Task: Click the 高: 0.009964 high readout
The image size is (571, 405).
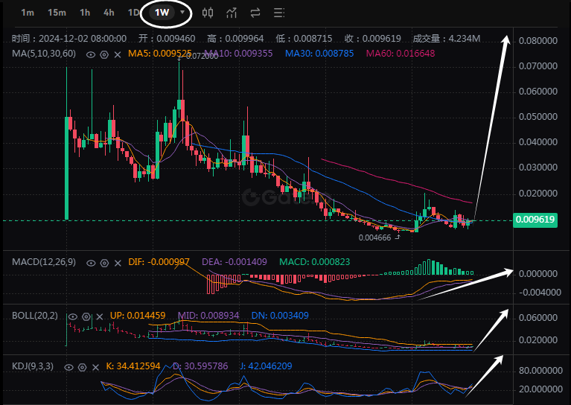Action: coord(235,39)
